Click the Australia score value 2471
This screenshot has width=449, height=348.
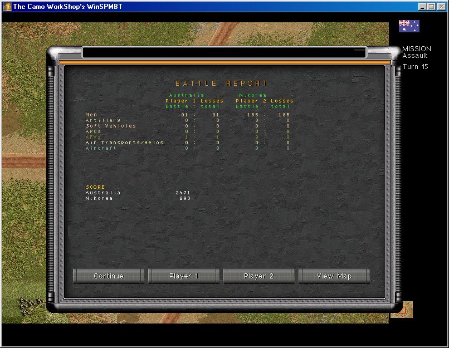point(183,193)
